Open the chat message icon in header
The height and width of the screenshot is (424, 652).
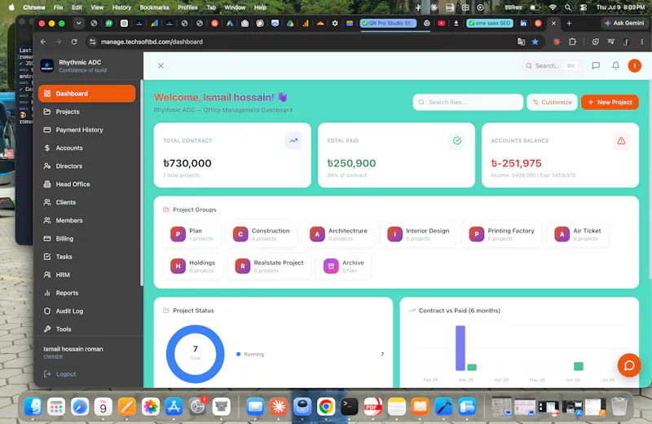[x=596, y=66]
